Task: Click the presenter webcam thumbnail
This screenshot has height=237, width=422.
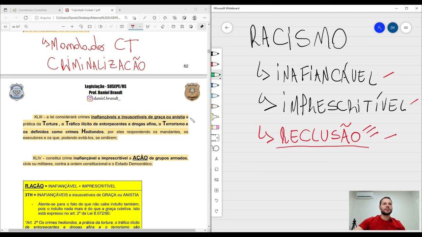Action: pyautogui.click(x=384, y=211)
